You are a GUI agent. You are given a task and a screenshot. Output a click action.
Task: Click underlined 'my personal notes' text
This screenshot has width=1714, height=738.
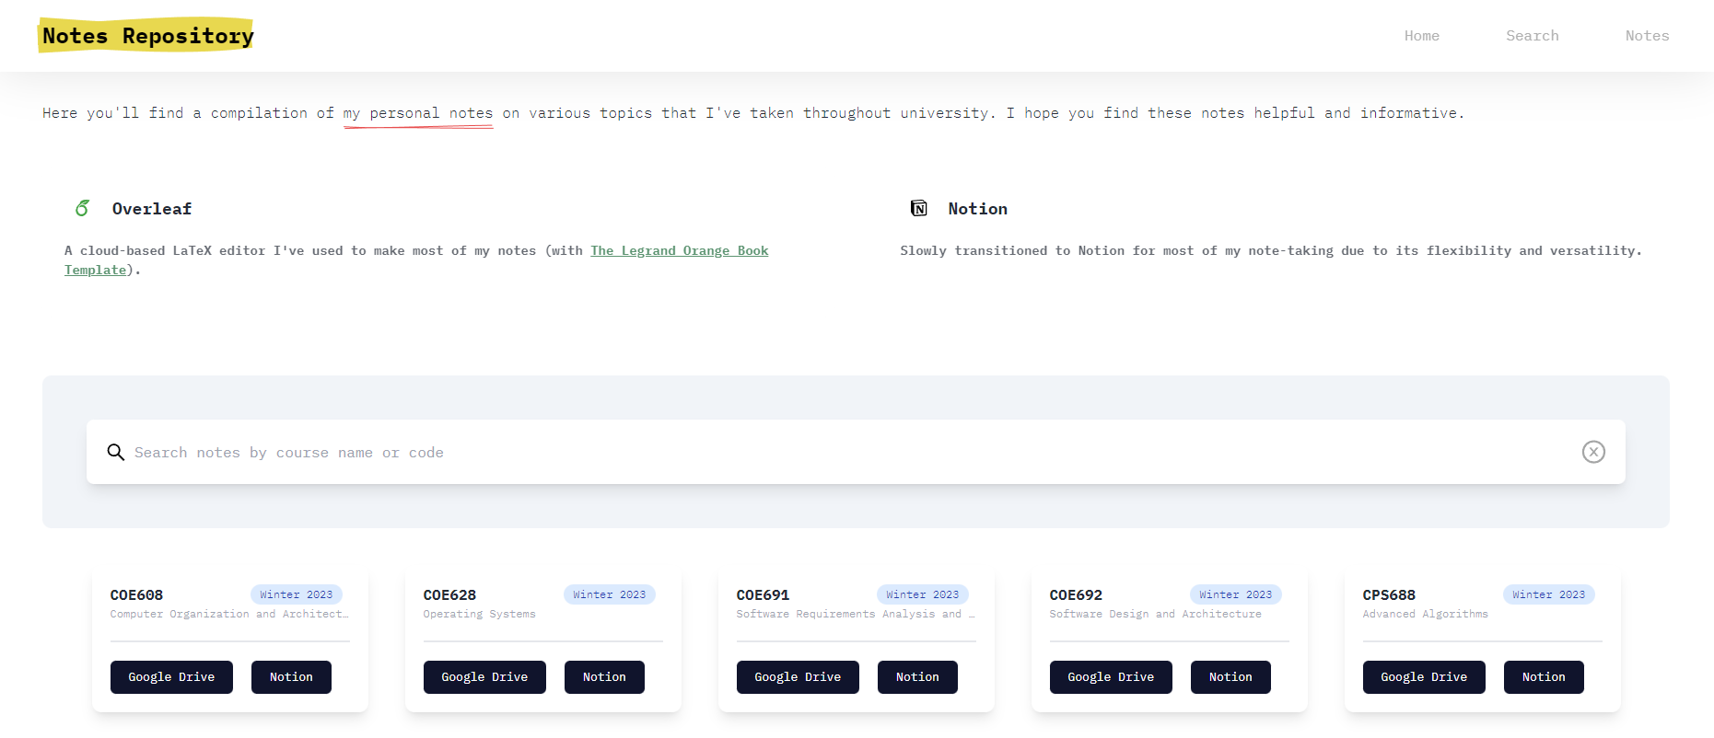(x=418, y=113)
